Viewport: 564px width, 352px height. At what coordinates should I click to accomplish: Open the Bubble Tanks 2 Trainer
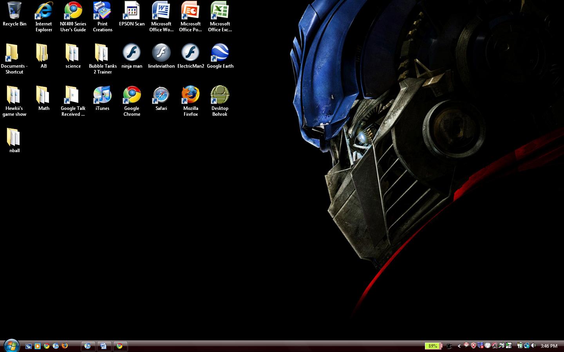coord(102,53)
